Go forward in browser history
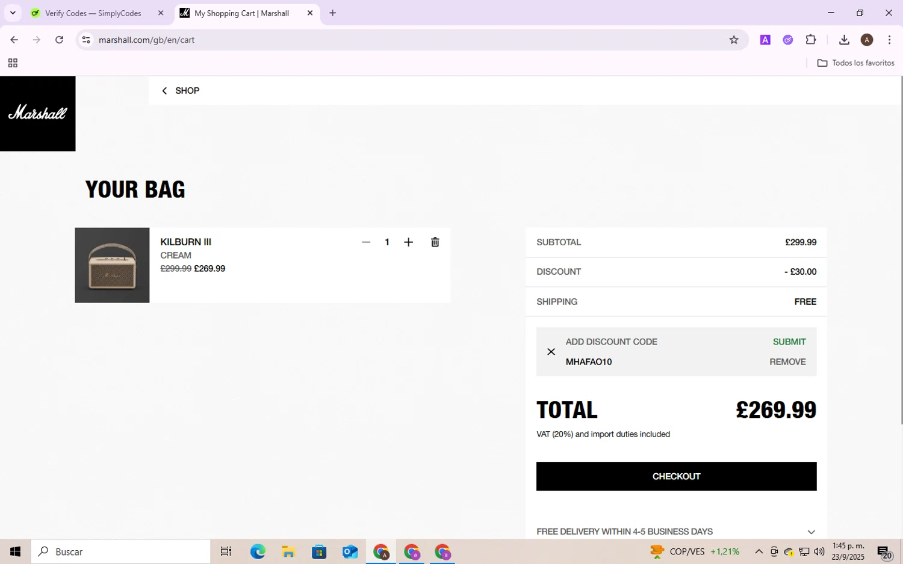Screen dimensions: 903x564 pyautogui.click(x=37, y=40)
